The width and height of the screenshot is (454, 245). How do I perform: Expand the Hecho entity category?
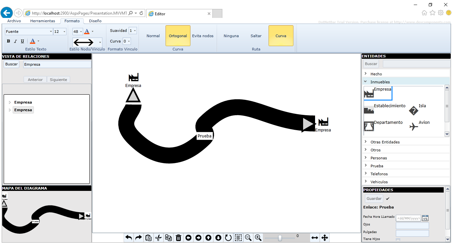click(x=366, y=74)
